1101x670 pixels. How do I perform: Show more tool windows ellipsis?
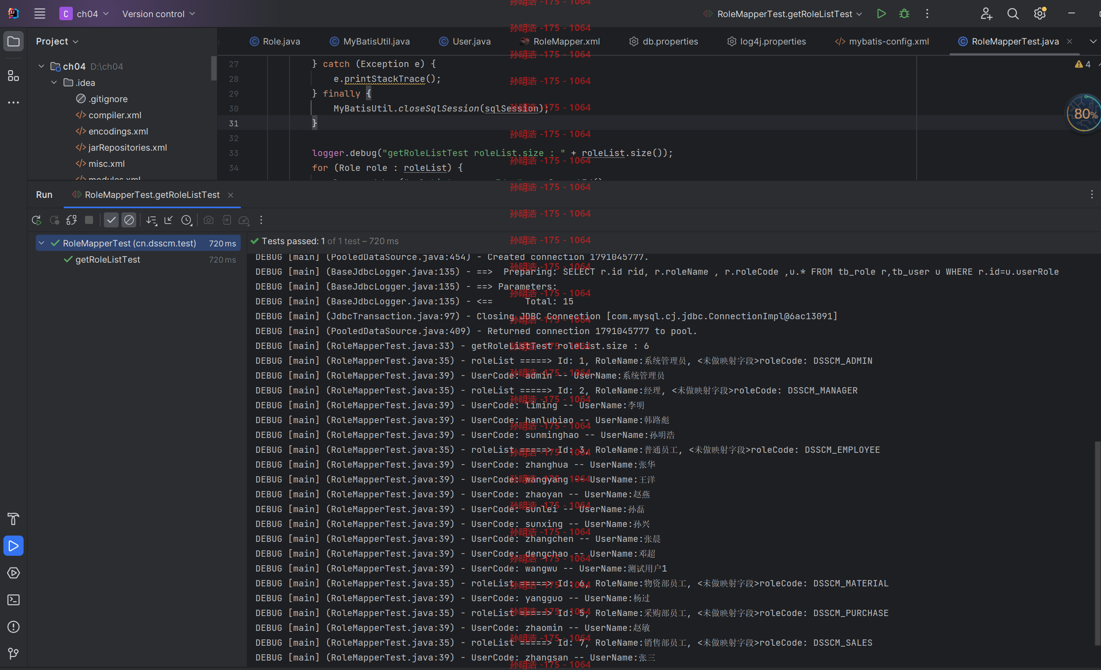pyautogui.click(x=13, y=103)
